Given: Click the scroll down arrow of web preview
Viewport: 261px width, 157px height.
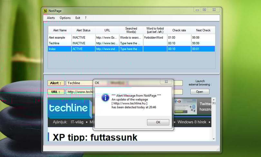Looking at the screenshot, I should 214,139.
